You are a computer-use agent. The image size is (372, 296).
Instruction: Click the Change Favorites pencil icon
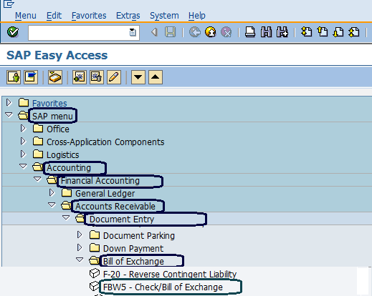pyautogui.click(x=114, y=77)
